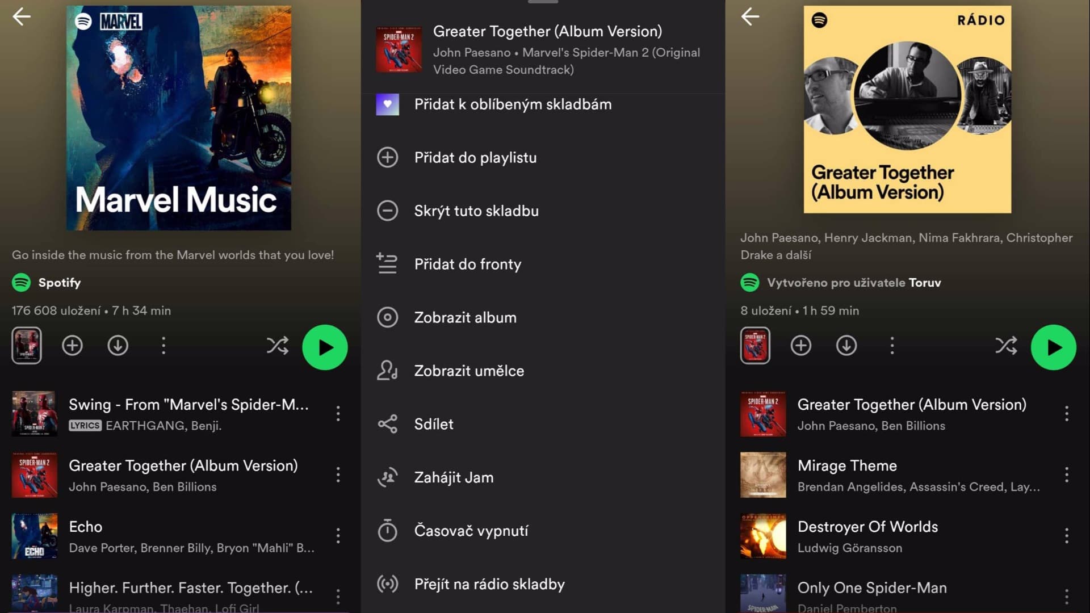Image resolution: width=1090 pixels, height=613 pixels.
Task: Open preview thumbnail in radio controls
Action: click(x=755, y=345)
